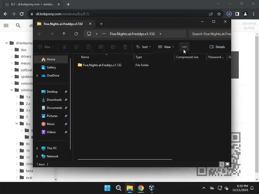259x194 pixels.
Task: Click VirtualBox icon in taskbar
Action: click(152, 188)
